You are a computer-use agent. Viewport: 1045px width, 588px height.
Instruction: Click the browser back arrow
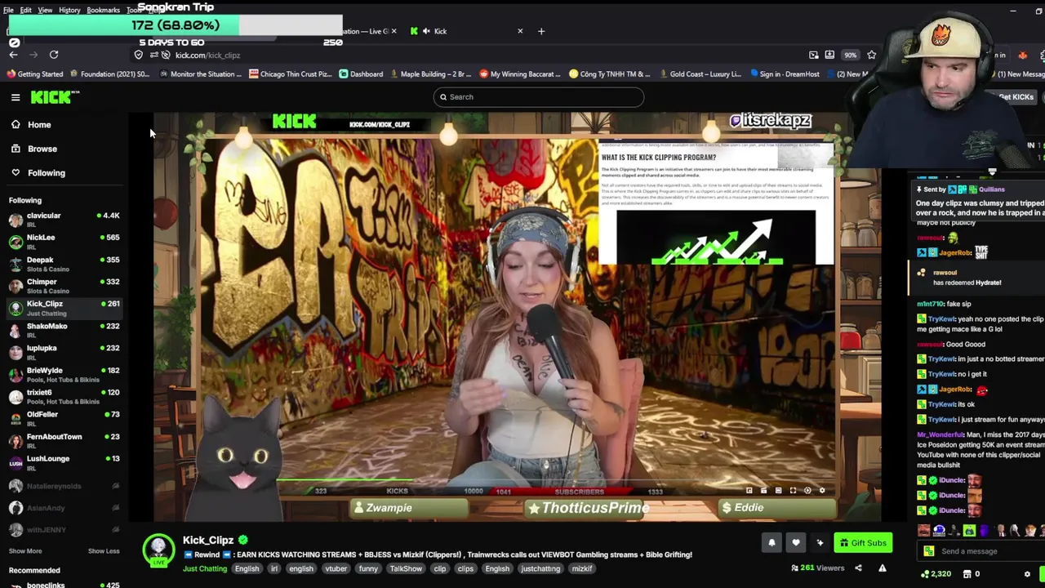[13, 55]
